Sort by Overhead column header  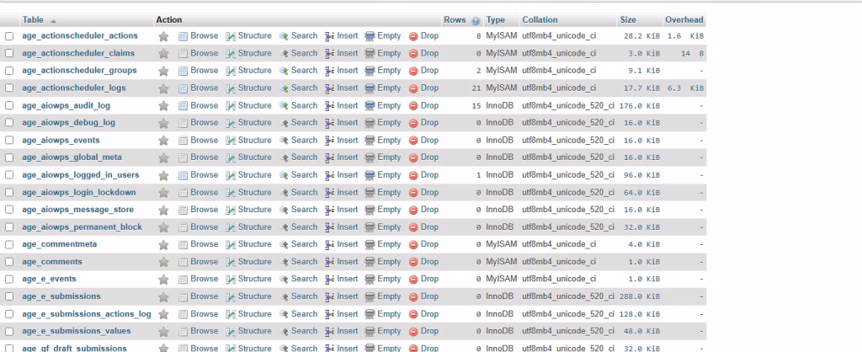tap(684, 19)
